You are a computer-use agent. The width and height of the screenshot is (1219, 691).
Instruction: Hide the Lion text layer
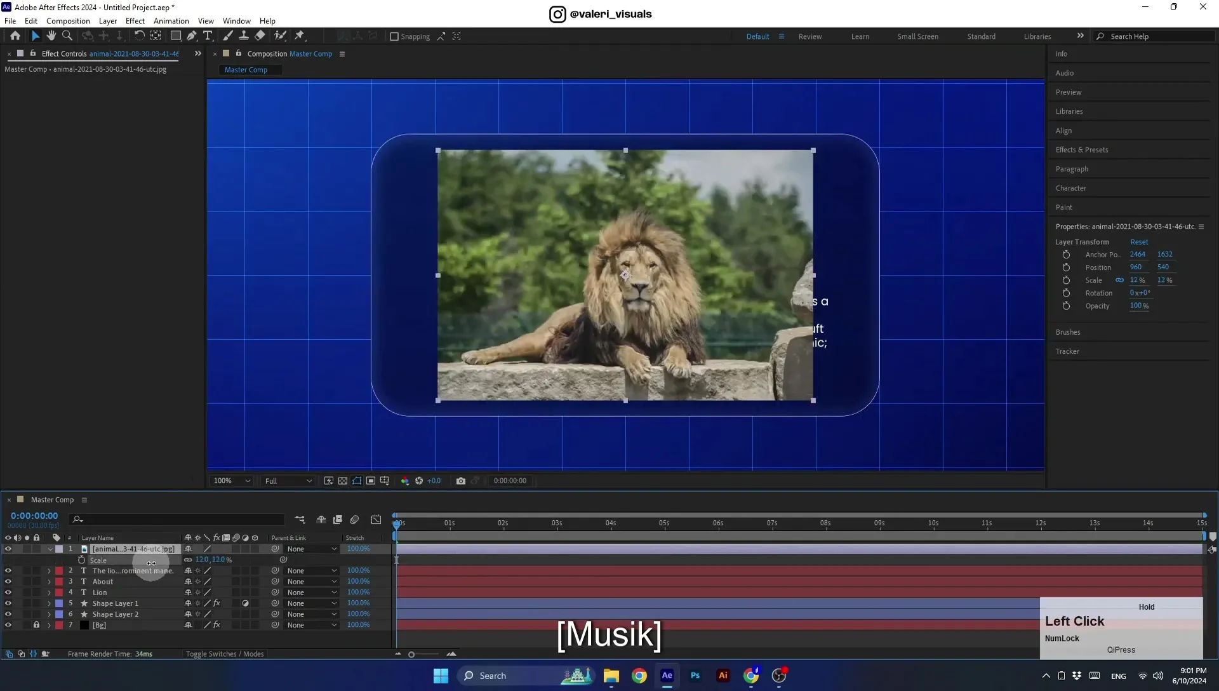tap(8, 593)
